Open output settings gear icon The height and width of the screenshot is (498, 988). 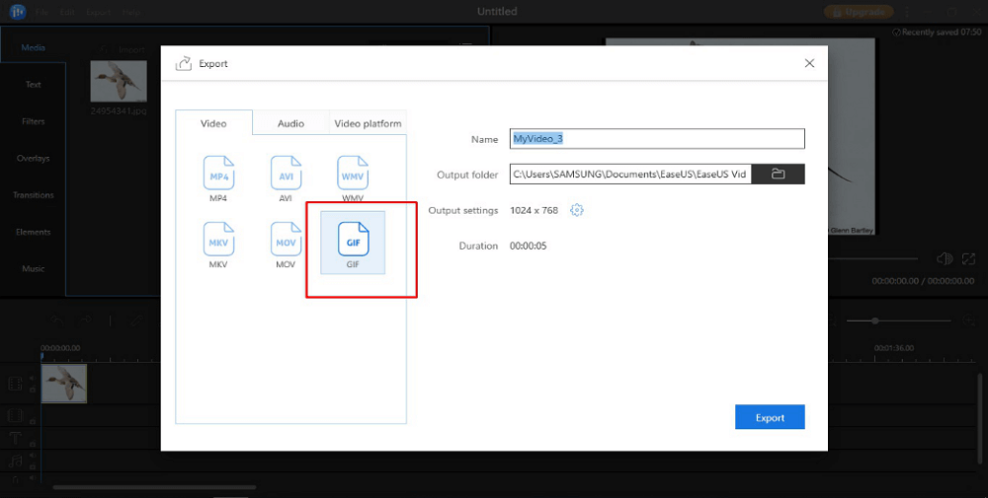(x=578, y=210)
